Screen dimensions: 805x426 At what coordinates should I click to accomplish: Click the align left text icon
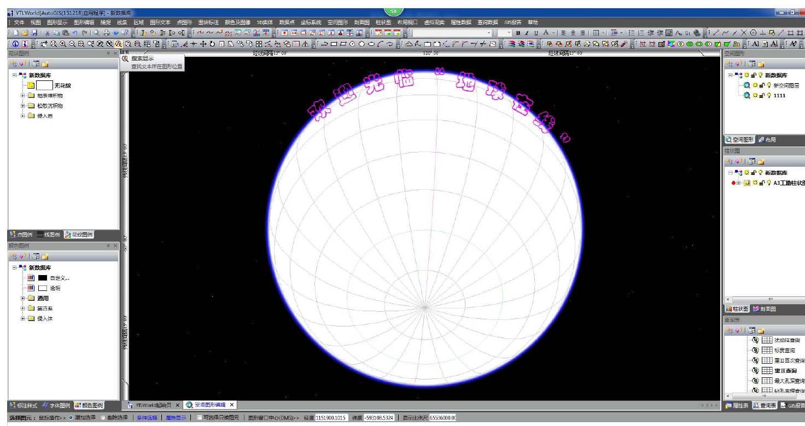(564, 33)
